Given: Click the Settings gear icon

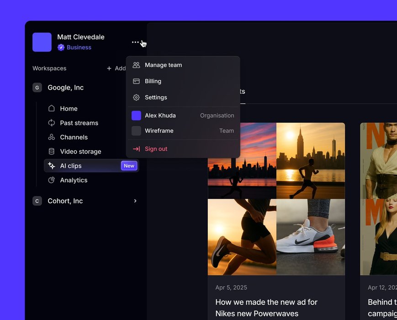Looking at the screenshot, I should click(x=136, y=97).
